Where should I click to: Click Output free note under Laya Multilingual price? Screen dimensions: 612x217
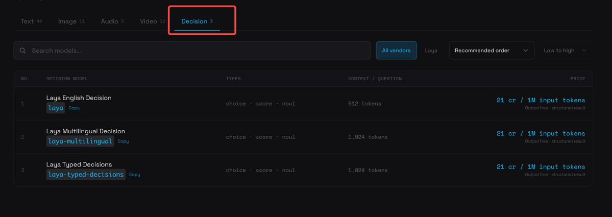tap(555, 141)
